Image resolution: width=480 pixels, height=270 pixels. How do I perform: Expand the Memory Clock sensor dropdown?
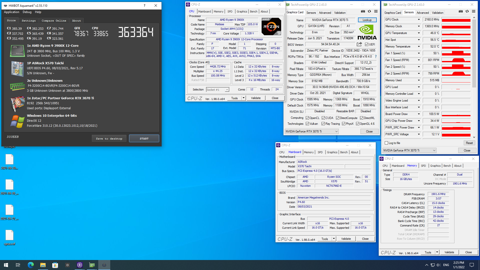[419, 26]
